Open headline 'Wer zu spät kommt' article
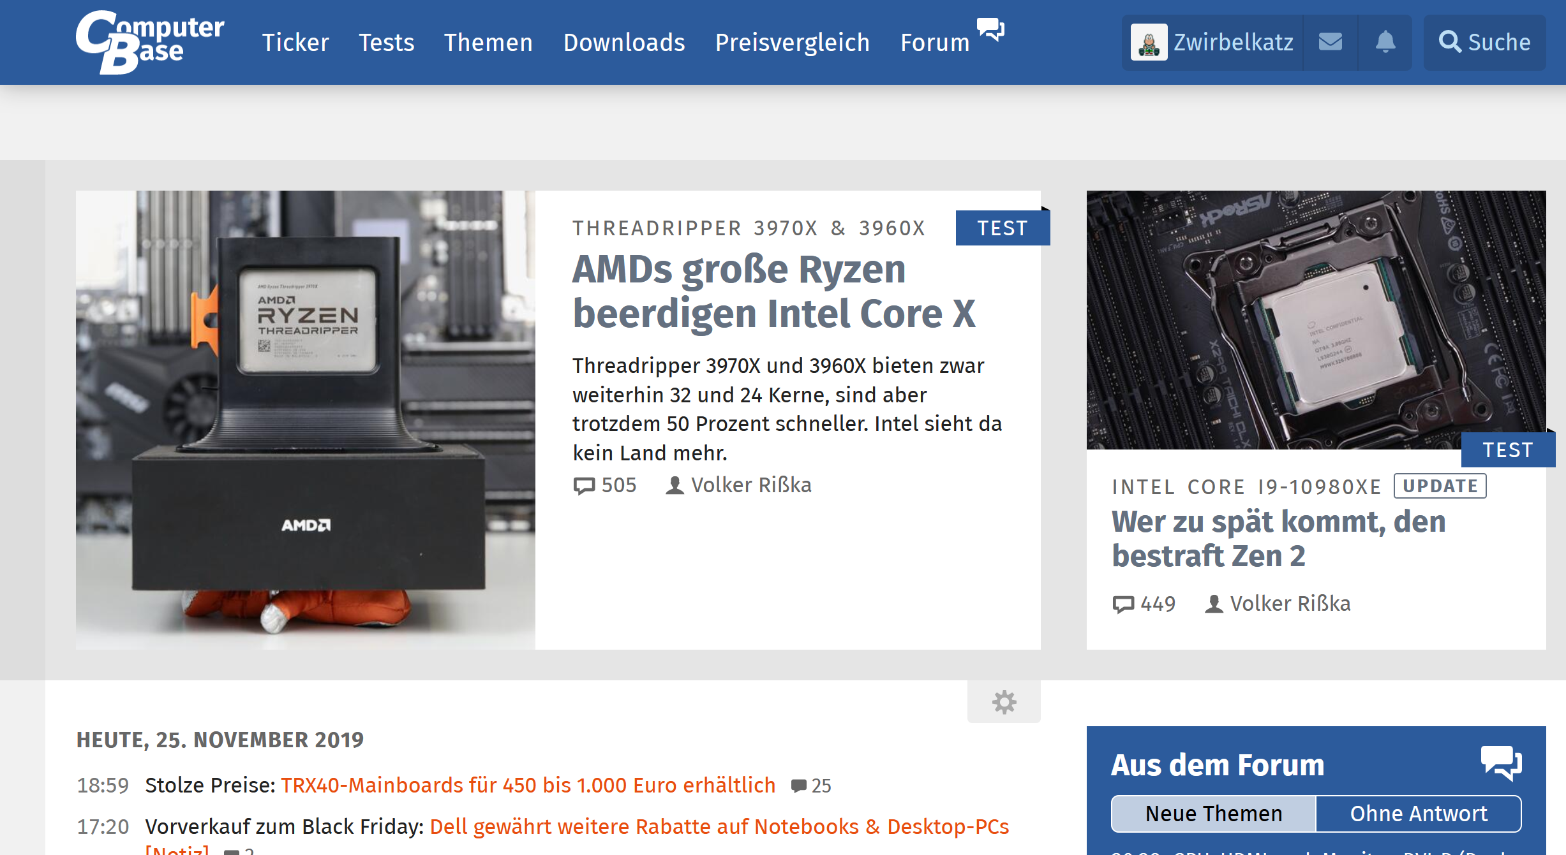This screenshot has height=855, width=1566. [x=1278, y=538]
